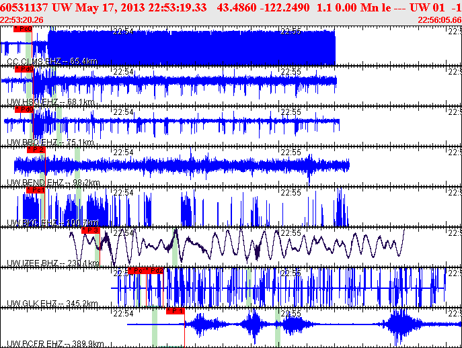This screenshot has width=462, height=348.
Task: Select the P 3 pick on IZEE trace
Action: (90, 230)
